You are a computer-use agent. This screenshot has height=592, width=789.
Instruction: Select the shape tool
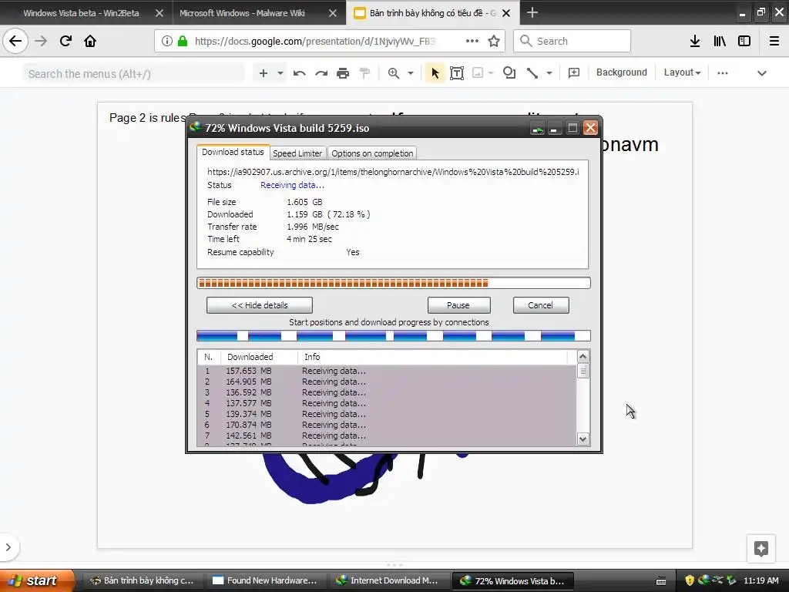tap(509, 73)
